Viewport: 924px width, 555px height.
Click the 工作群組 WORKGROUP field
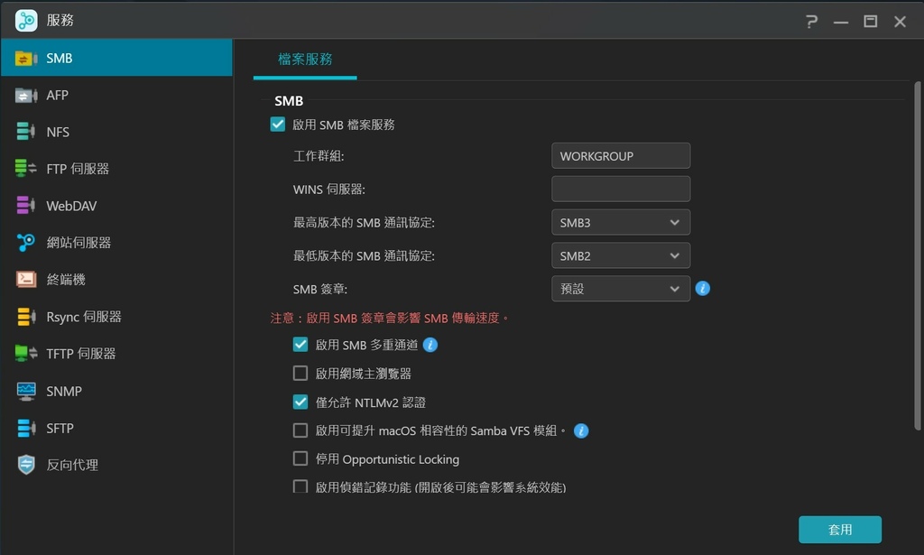coord(621,156)
